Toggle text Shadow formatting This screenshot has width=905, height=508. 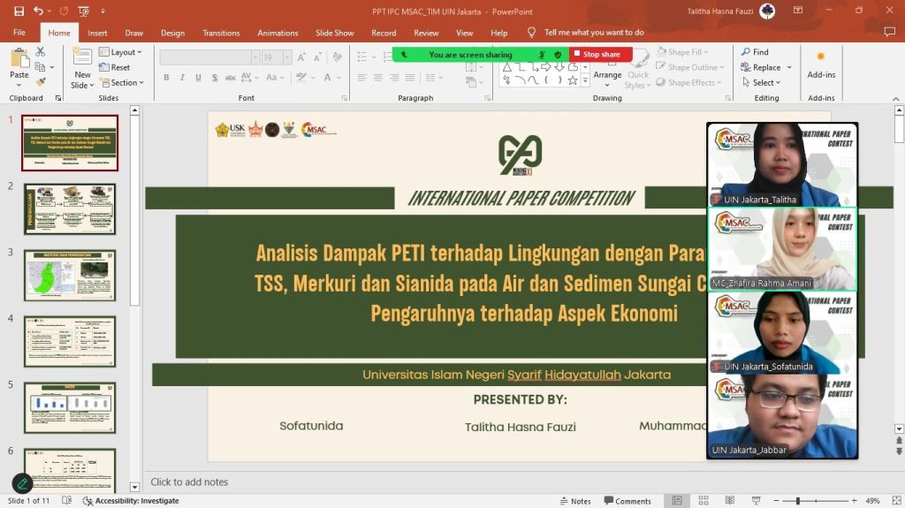coord(214,78)
